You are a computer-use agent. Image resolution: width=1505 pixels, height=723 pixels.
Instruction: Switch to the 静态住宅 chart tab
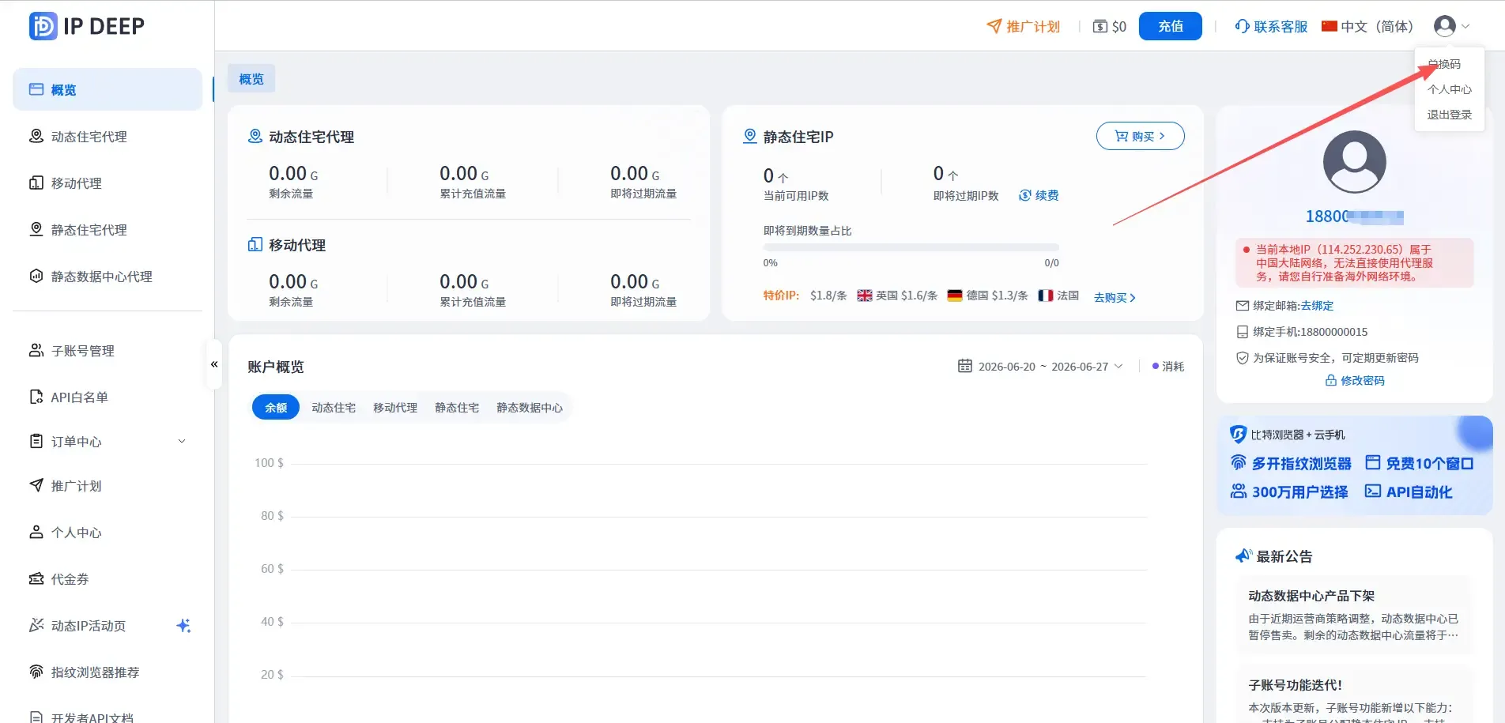click(457, 408)
